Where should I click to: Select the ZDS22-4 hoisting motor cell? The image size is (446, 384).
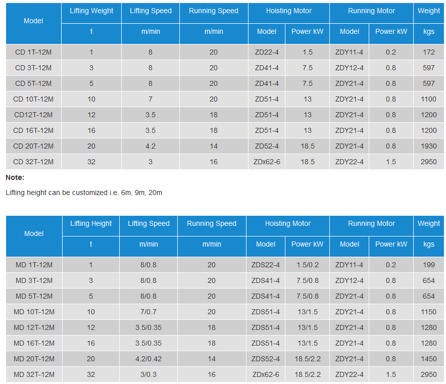click(266, 265)
